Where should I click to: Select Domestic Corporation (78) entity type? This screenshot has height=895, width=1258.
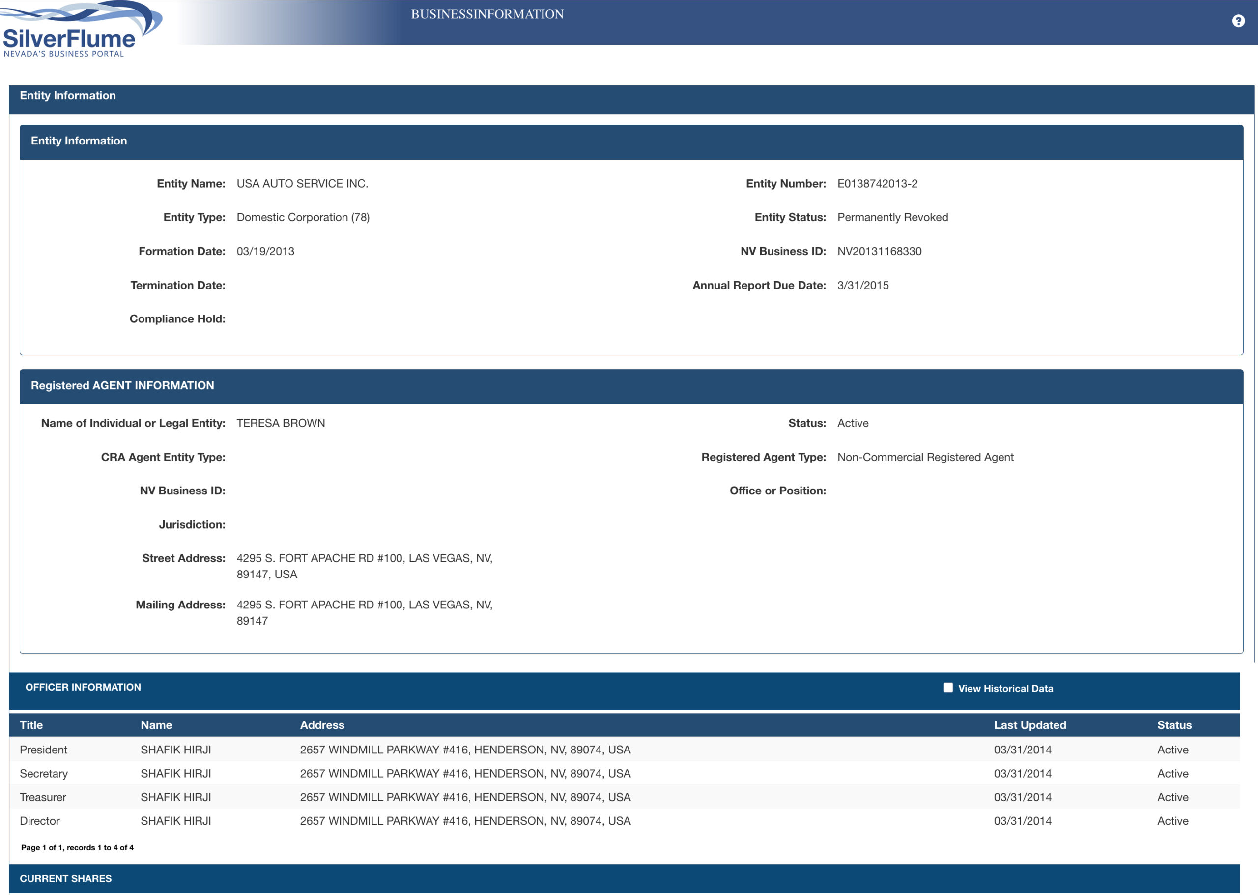pos(303,217)
